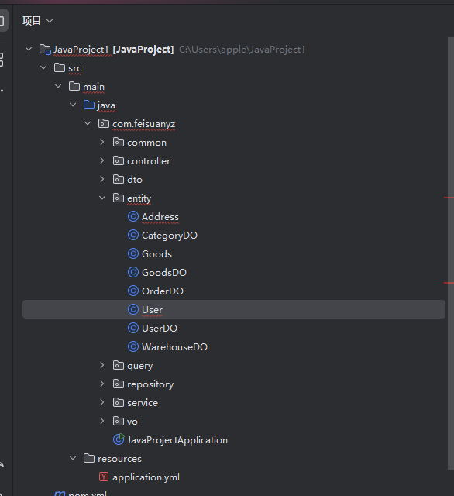Click the blue java source root icon
Screen dimensions: 454x496
(x=89, y=105)
